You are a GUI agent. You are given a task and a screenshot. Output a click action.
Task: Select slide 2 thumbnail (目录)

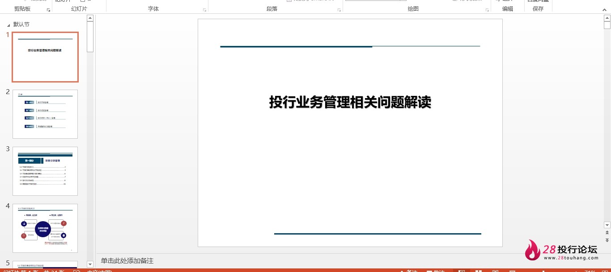coord(45,114)
